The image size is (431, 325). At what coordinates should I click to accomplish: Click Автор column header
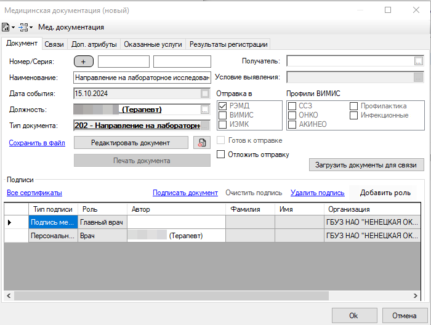tap(176, 209)
